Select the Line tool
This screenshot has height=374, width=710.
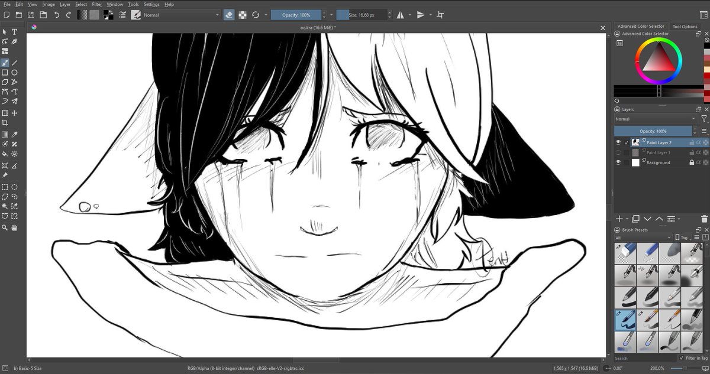point(15,62)
